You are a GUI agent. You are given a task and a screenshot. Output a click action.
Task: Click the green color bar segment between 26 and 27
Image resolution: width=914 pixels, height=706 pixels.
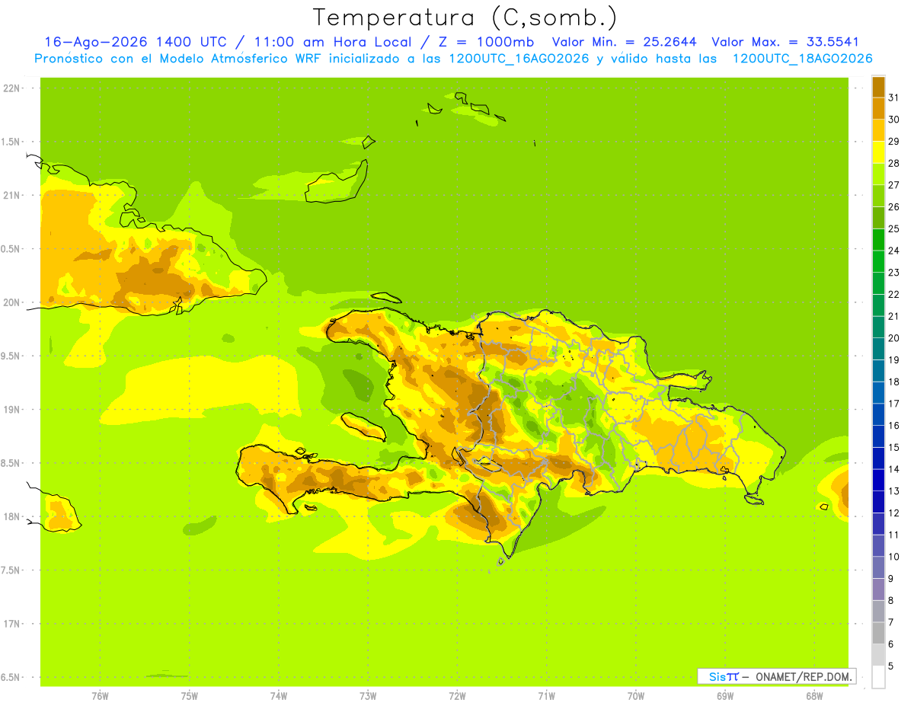(x=878, y=196)
